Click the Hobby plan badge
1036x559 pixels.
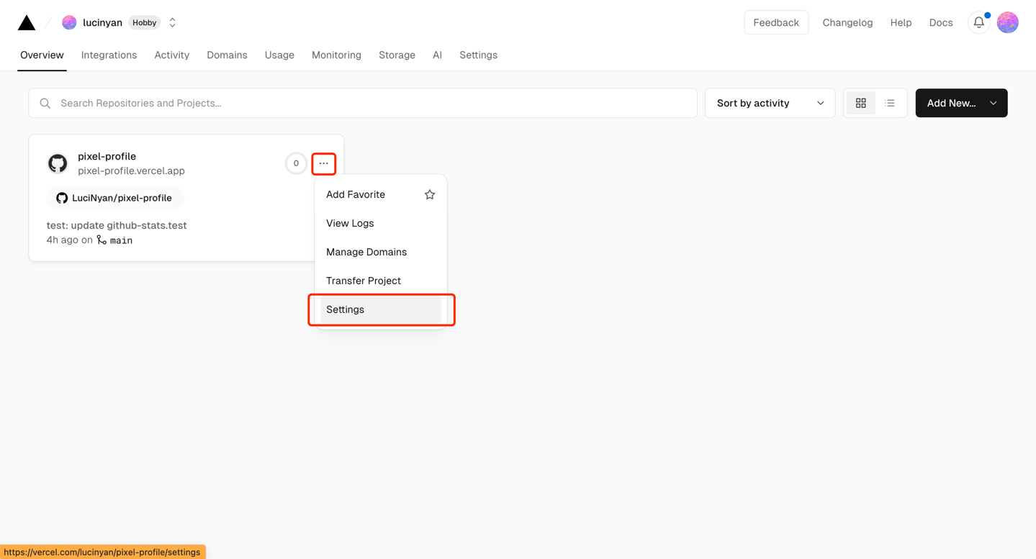pos(145,22)
